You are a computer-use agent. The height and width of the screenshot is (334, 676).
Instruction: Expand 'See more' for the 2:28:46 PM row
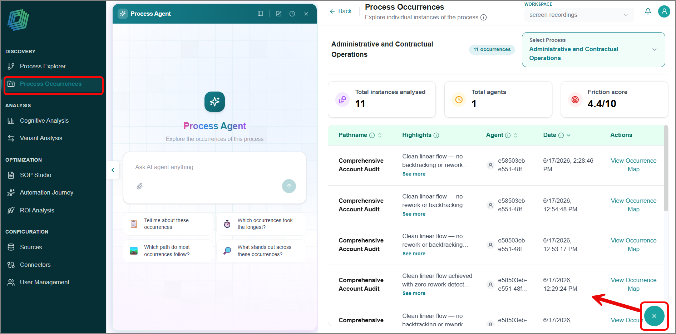[x=414, y=174]
